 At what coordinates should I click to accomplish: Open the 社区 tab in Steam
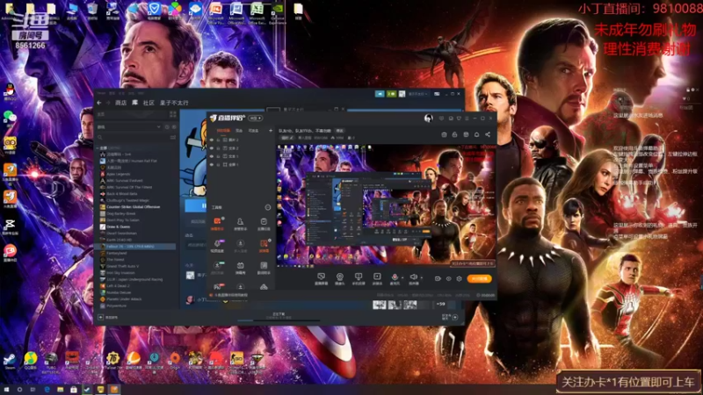149,103
